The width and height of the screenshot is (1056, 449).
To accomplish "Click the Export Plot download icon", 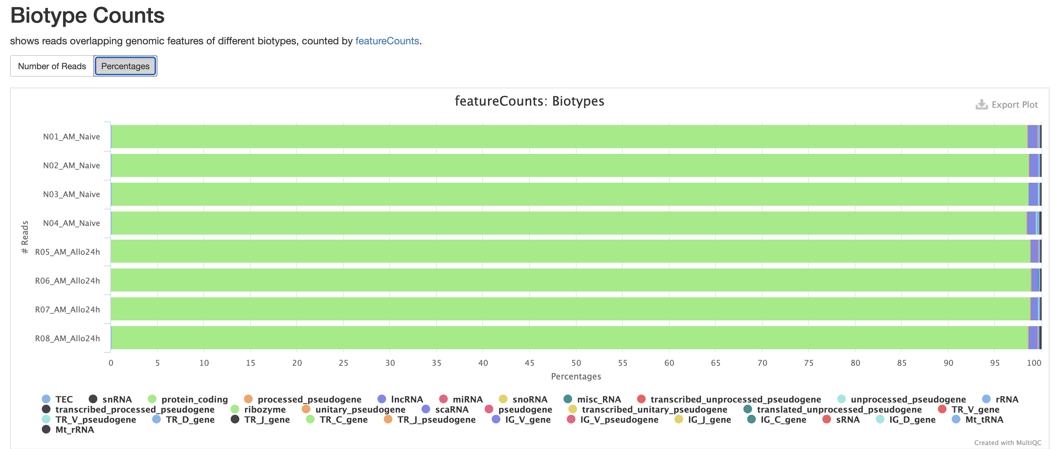I will pos(981,105).
